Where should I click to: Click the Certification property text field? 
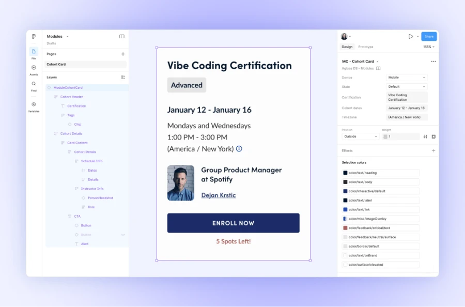point(407,97)
